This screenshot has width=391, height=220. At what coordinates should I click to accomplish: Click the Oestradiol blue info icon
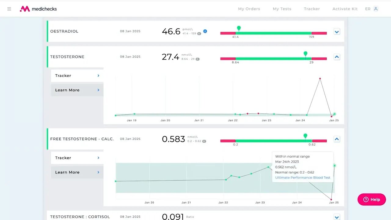coord(205,31)
